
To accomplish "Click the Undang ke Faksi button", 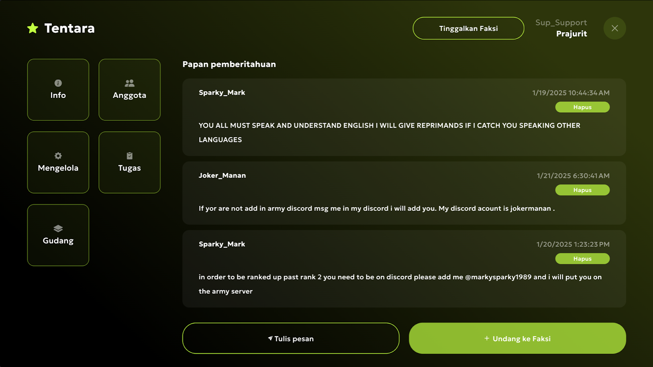I will 518,338.
